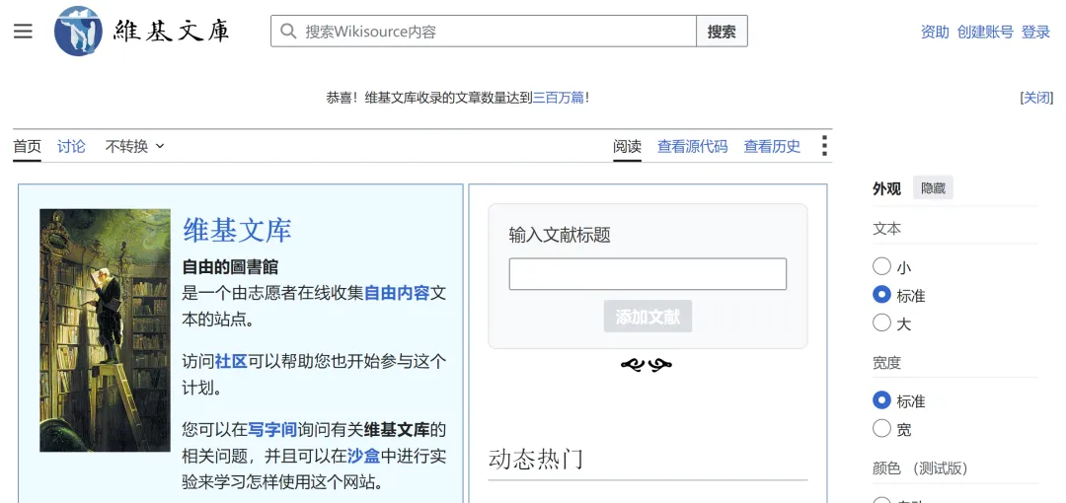
Task: Select the 阅读 tab
Action: pos(628,146)
